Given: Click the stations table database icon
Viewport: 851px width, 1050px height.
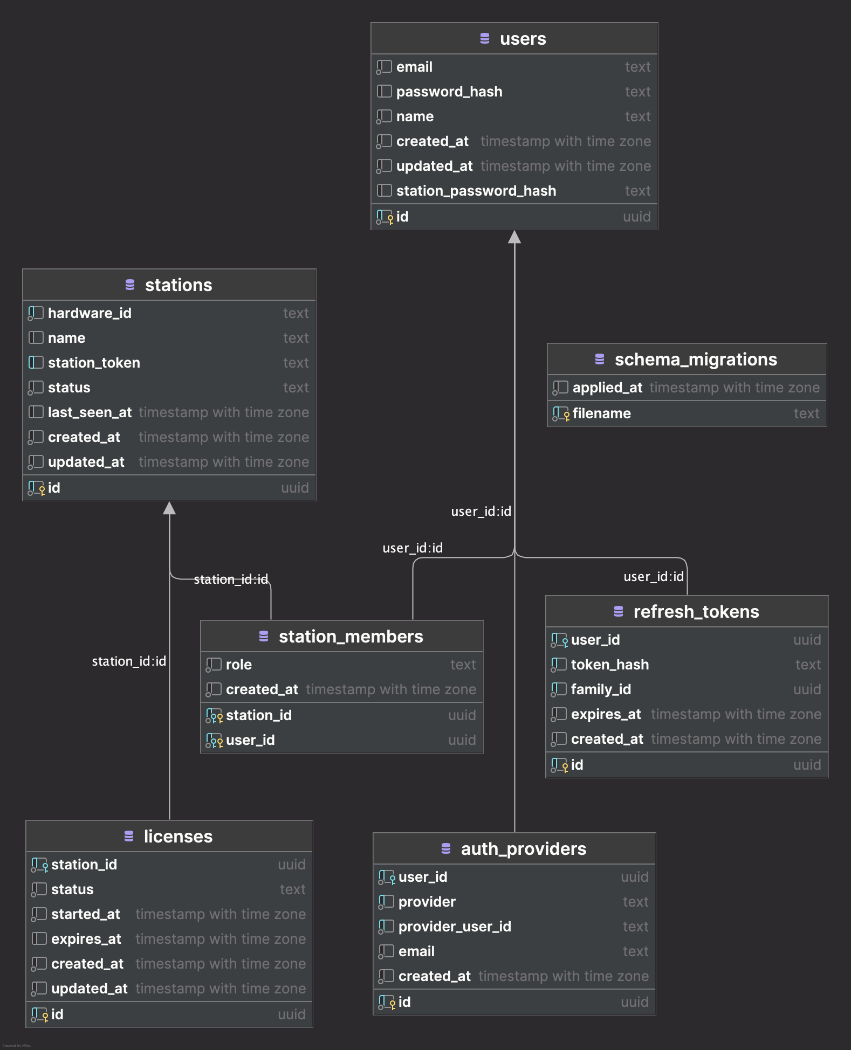Looking at the screenshot, I should pos(130,285).
